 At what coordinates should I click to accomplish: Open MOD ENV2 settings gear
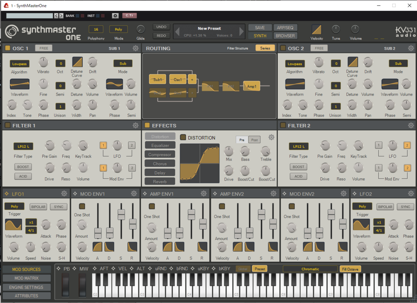tap(344, 194)
